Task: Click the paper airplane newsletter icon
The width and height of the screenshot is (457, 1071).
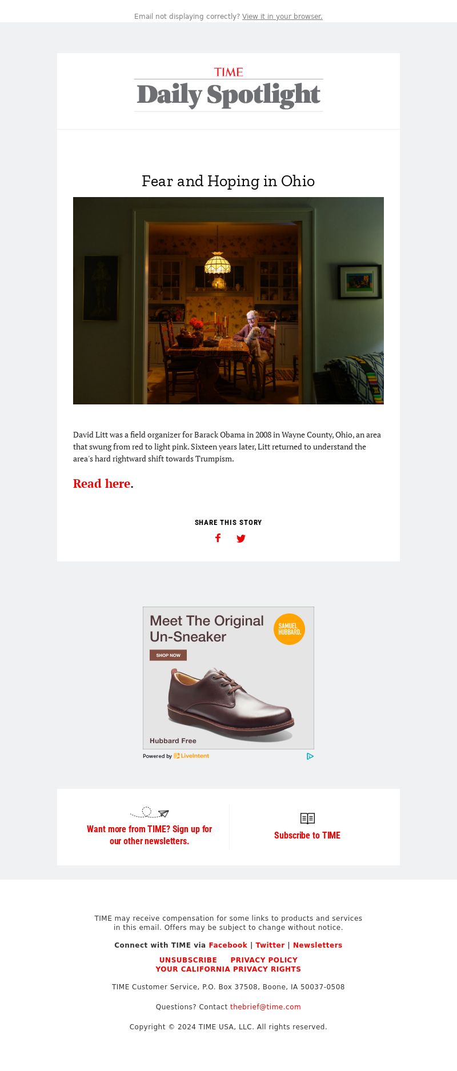Action: tap(150, 812)
